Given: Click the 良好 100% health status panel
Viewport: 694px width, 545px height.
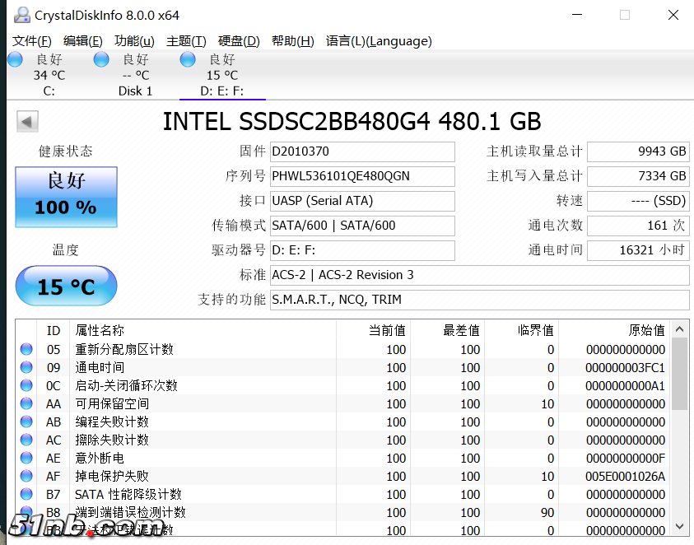Looking at the screenshot, I should pyautogui.click(x=66, y=197).
